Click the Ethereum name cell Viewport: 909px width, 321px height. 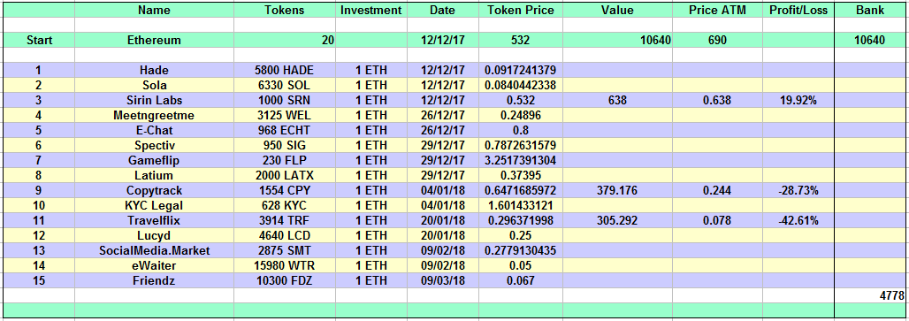coord(154,40)
